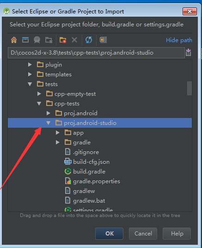
Task: Select the settings.gradle file row
Action: tap(100, 209)
